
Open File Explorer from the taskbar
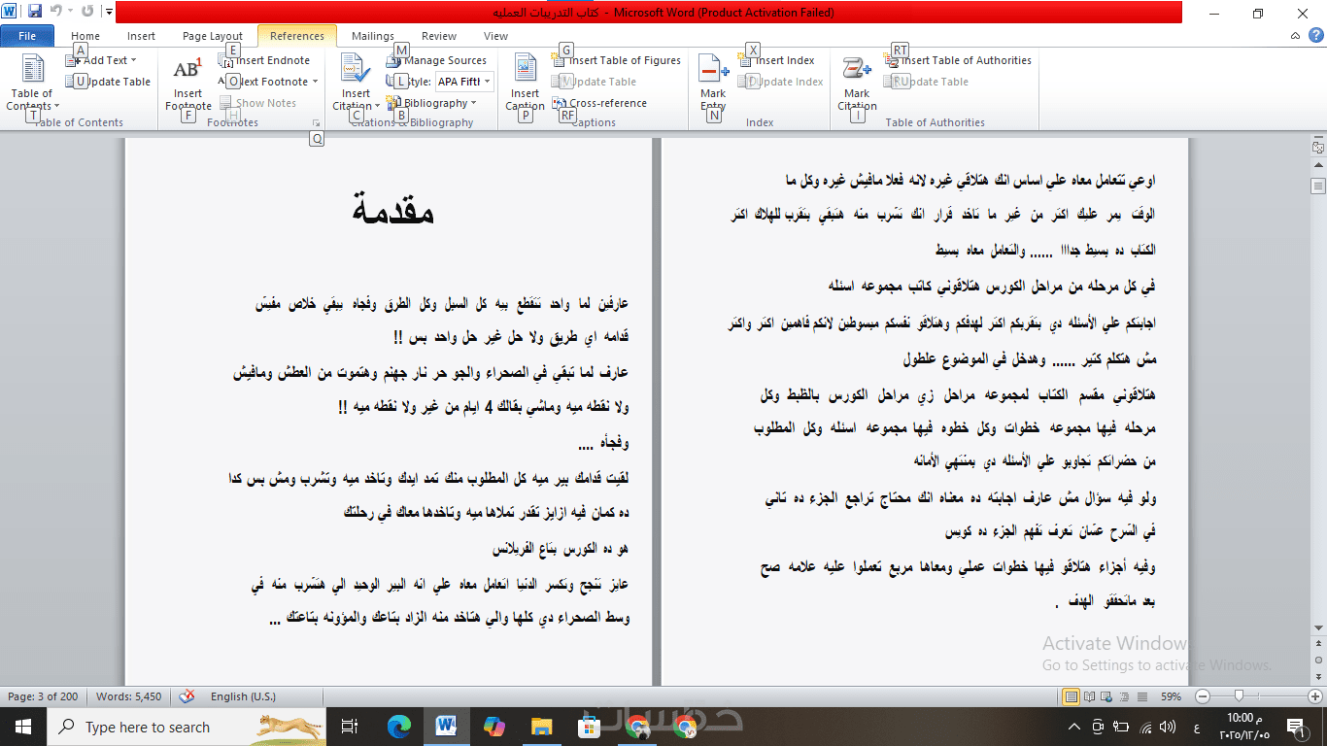tap(542, 727)
